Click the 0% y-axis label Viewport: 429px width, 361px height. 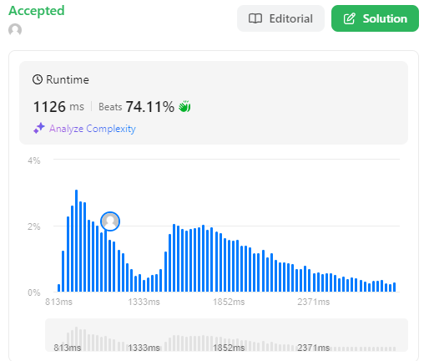pos(34,292)
